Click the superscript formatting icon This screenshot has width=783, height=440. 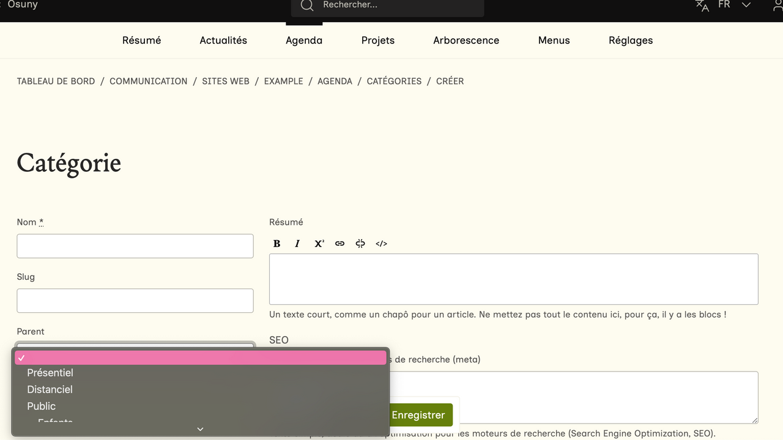319,243
